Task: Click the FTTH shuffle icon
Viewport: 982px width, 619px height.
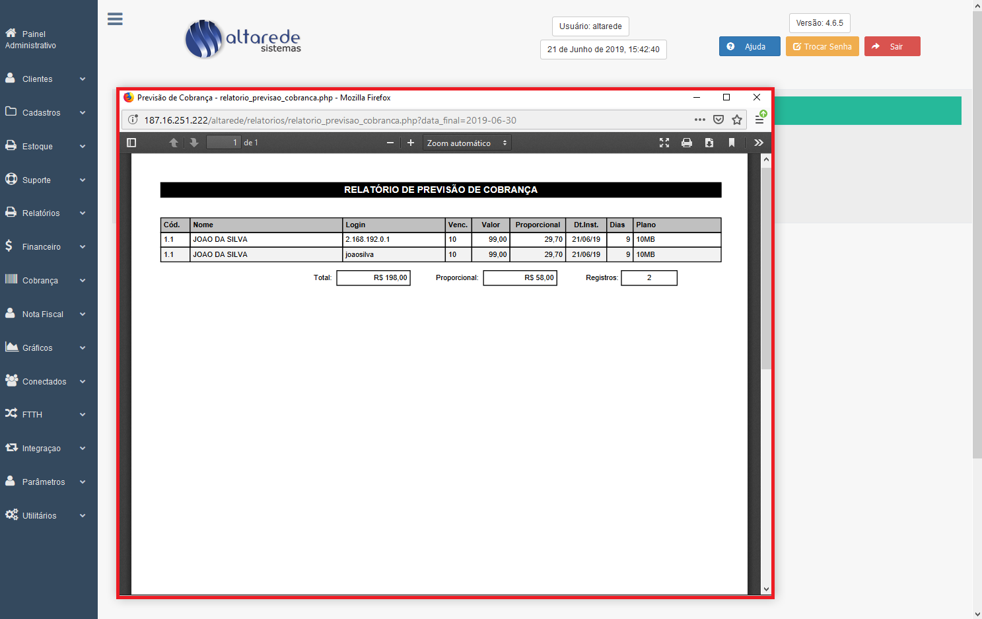Action: (11, 414)
